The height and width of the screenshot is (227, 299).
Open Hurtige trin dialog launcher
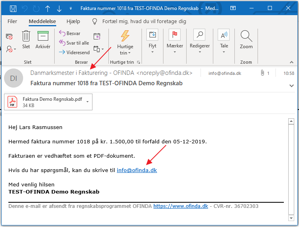[x=139, y=62]
